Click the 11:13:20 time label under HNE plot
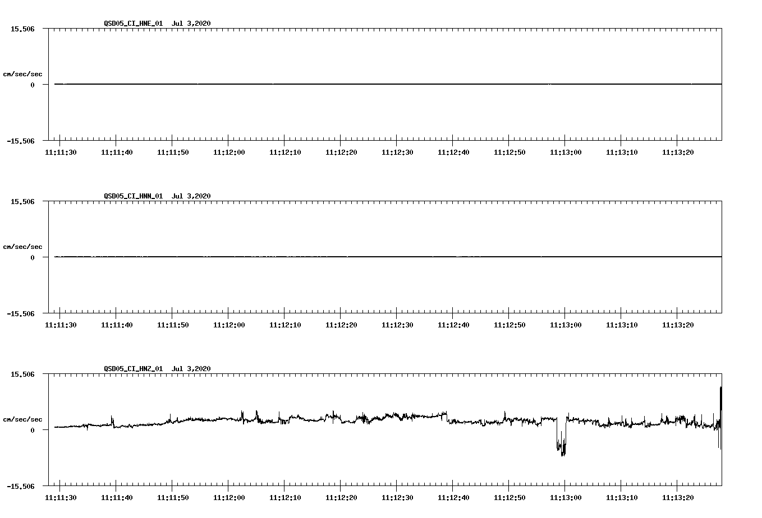The height and width of the screenshot is (518, 762). click(678, 152)
